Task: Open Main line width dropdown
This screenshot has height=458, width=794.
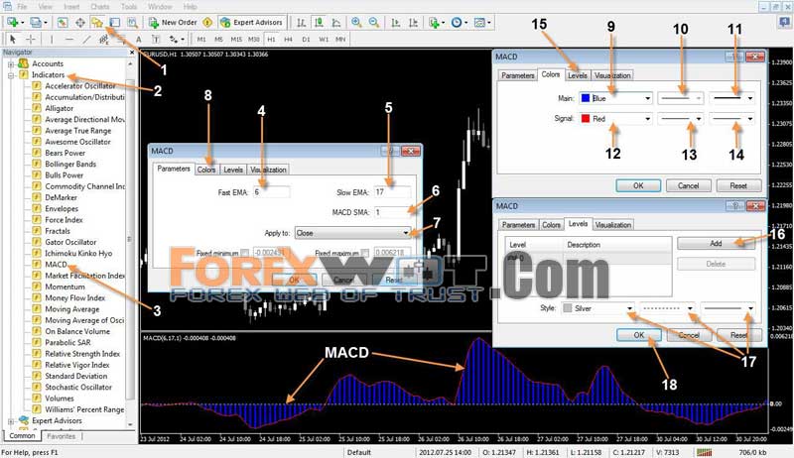Action: pos(731,98)
